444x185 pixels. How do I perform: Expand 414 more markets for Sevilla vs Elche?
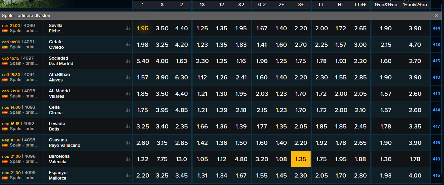pos(436,28)
